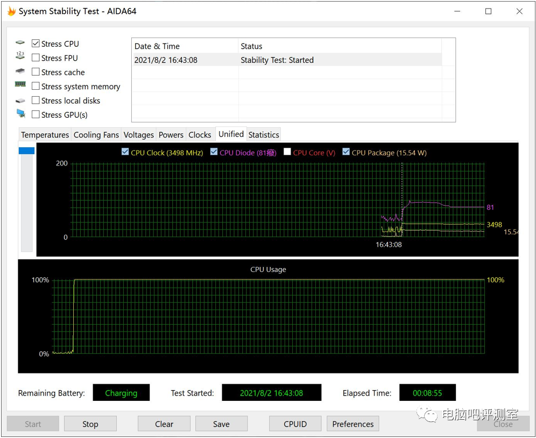The width and height of the screenshot is (536, 438).
Task: Click the 16:43:08 timeline marker on graph
Action: click(389, 245)
